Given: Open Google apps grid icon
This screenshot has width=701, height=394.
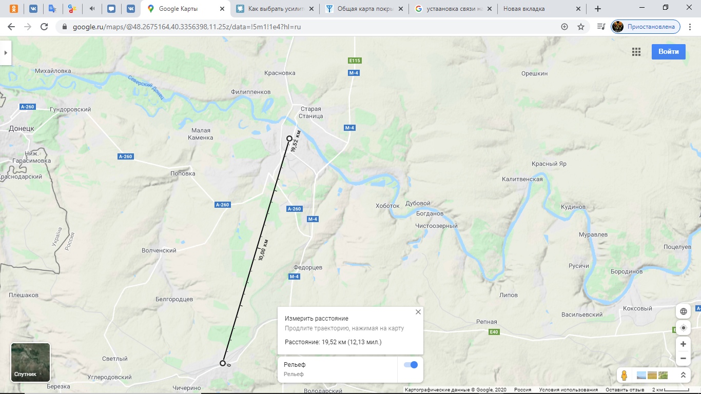Looking at the screenshot, I should 636,52.
